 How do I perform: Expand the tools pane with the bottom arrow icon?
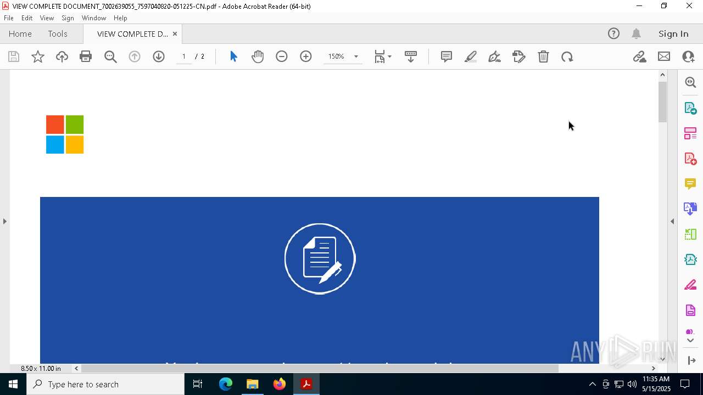(691, 360)
